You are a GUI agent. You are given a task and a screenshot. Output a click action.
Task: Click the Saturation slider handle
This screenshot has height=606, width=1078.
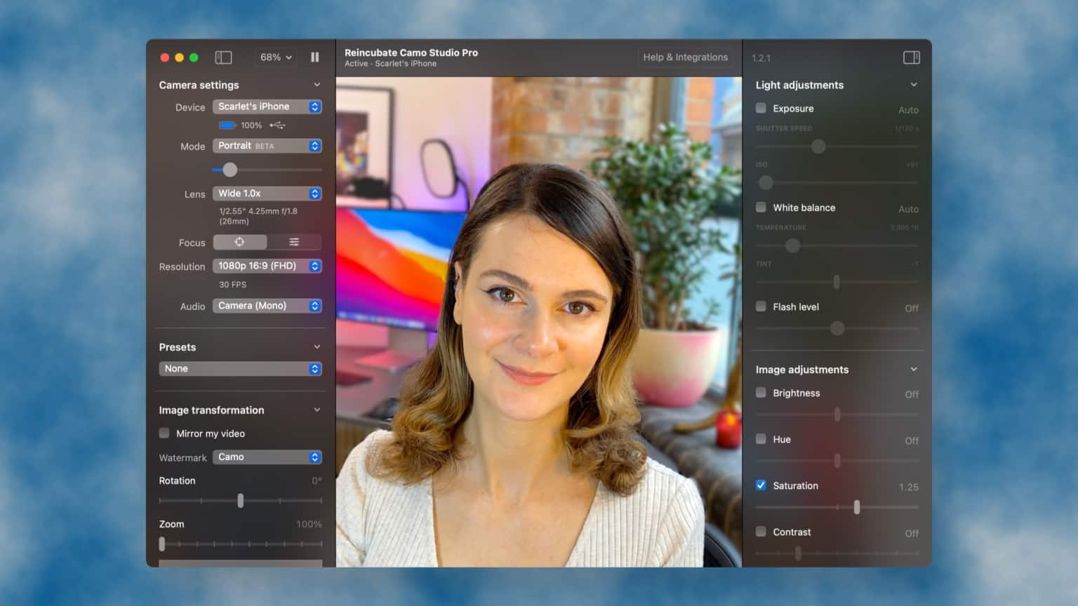(x=856, y=507)
